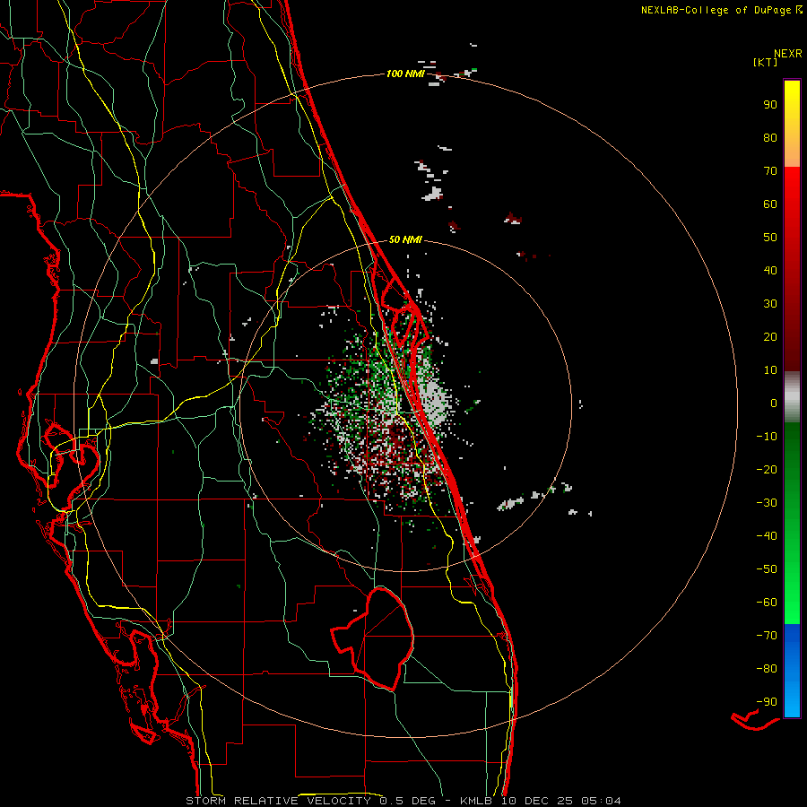Click the positive 40 value on velocity scale
The image size is (807, 807).
770,271
